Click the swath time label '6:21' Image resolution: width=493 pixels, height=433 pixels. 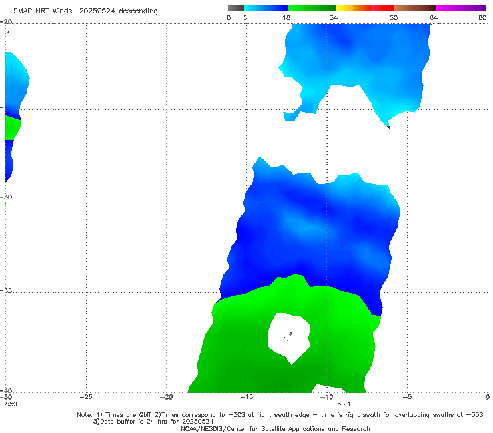344,404
